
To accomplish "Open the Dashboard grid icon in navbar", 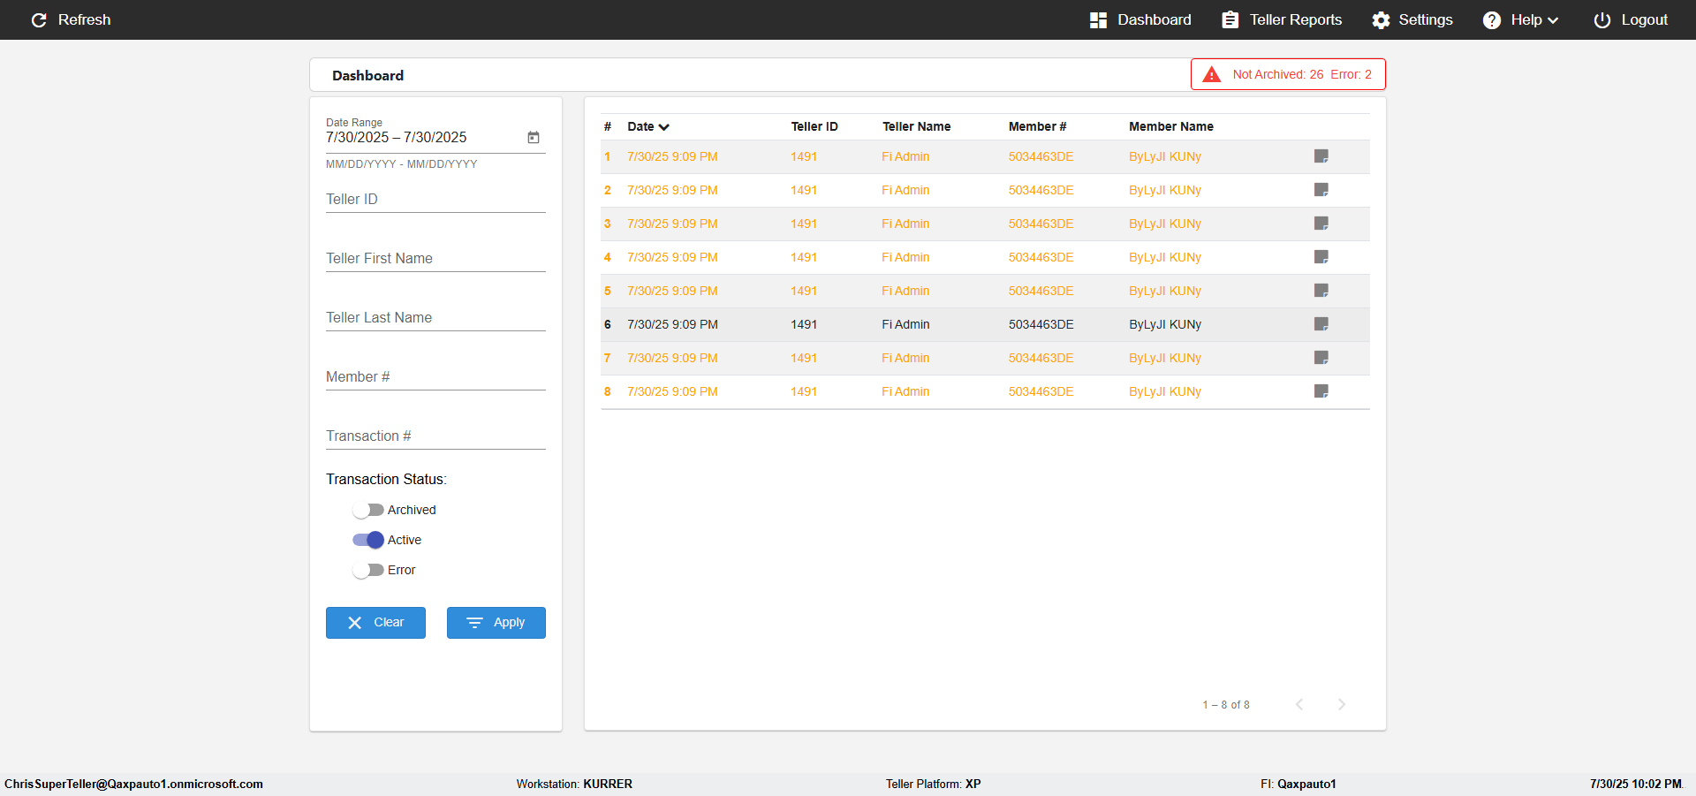I will [1098, 19].
